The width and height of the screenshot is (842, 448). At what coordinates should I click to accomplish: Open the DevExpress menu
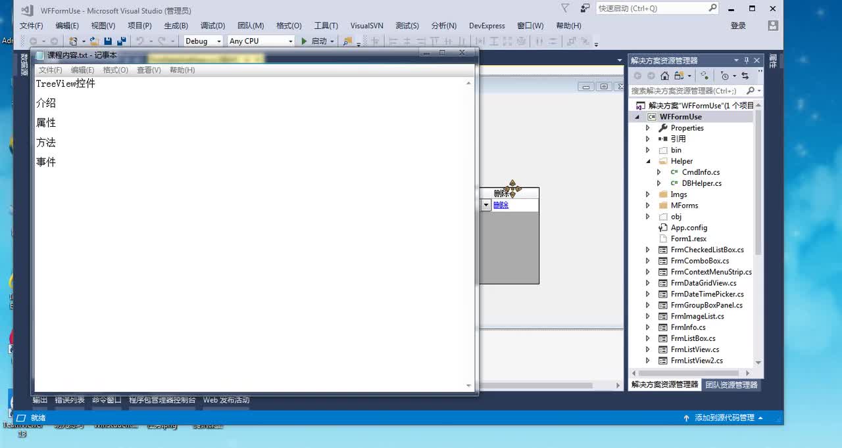(487, 26)
